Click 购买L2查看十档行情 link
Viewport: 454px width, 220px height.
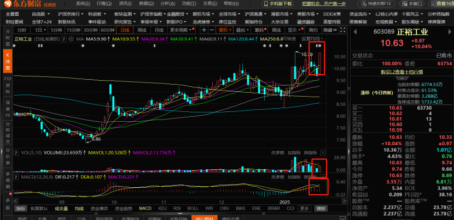click(x=402, y=72)
